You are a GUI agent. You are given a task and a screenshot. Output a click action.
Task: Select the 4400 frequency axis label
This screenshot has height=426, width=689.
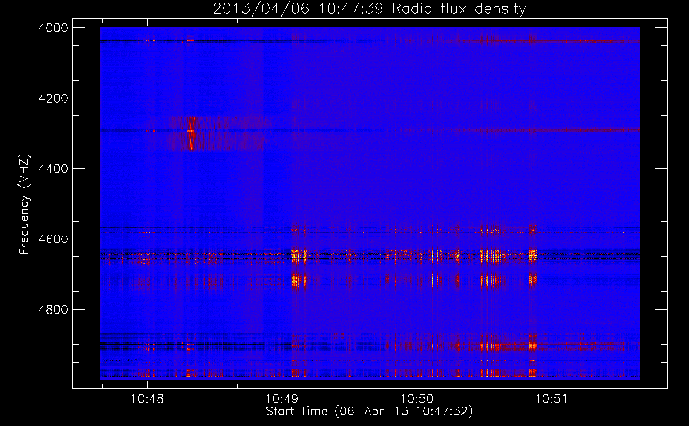click(53, 169)
